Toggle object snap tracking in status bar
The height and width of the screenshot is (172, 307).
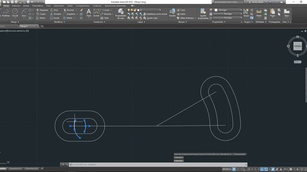click(262, 169)
